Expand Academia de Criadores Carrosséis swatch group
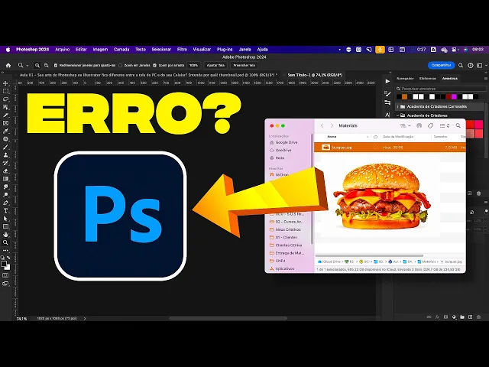 click(398, 107)
